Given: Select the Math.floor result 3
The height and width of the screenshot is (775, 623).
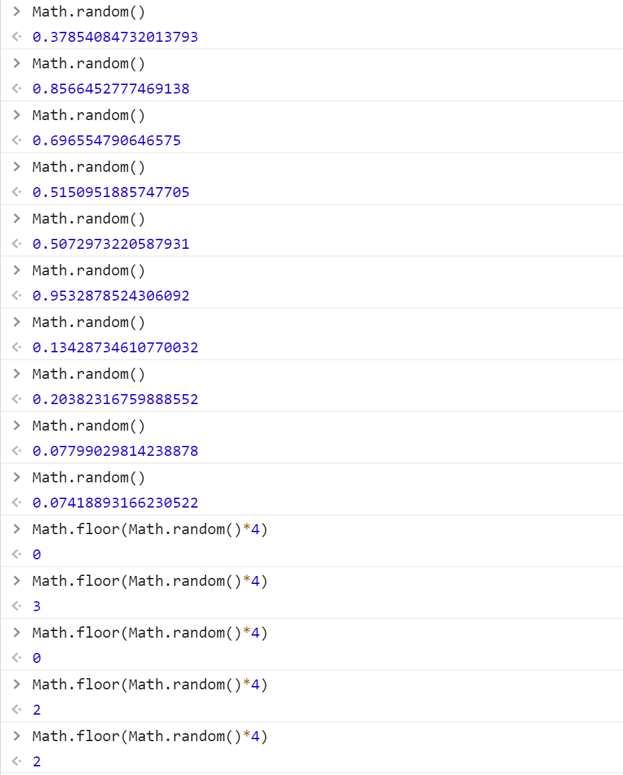Looking at the screenshot, I should 36,606.
